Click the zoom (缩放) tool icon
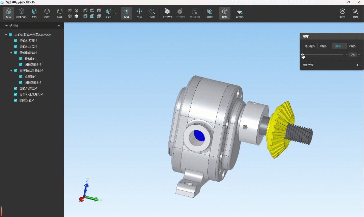Image resolution: width=364 pixels, height=217 pixels. [x=152, y=13]
